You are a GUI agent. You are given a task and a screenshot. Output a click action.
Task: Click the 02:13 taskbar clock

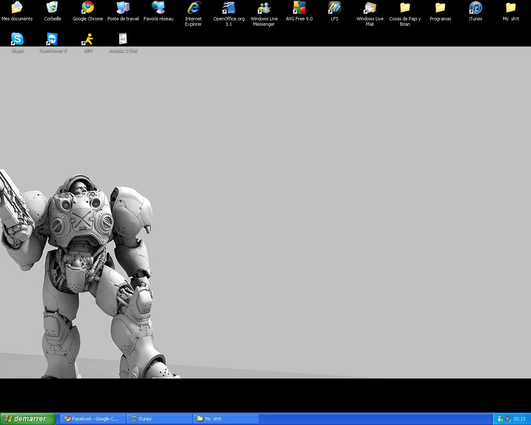point(519,419)
